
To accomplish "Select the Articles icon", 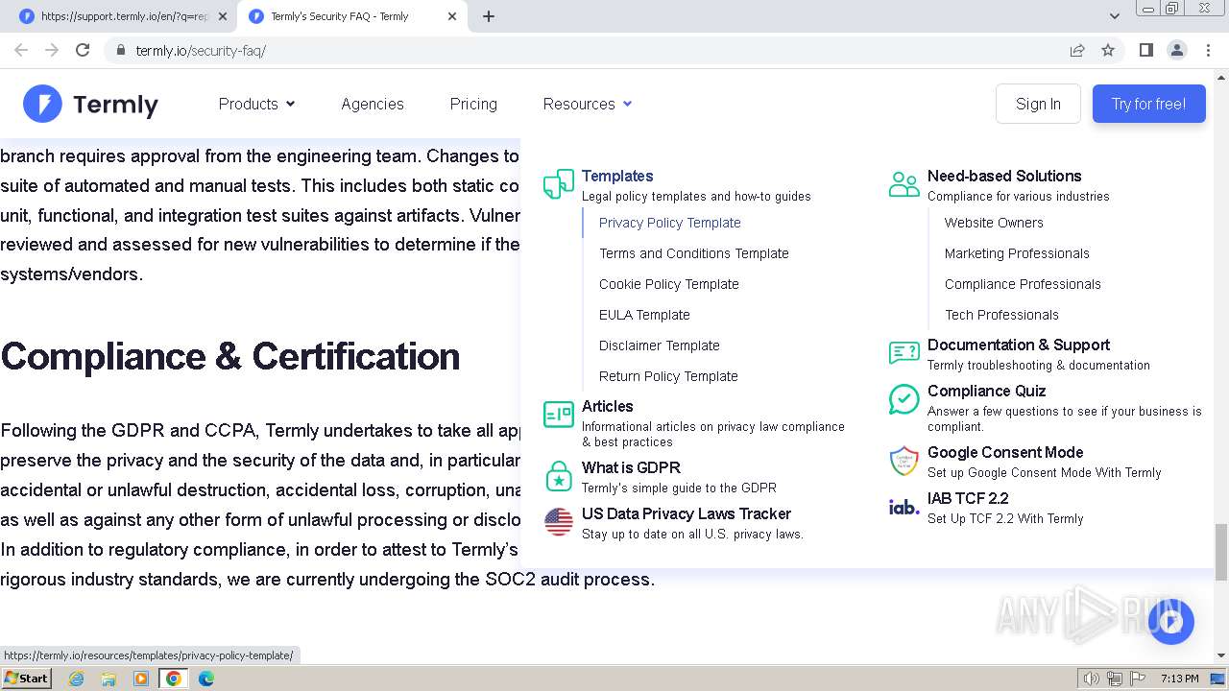I will (x=559, y=414).
